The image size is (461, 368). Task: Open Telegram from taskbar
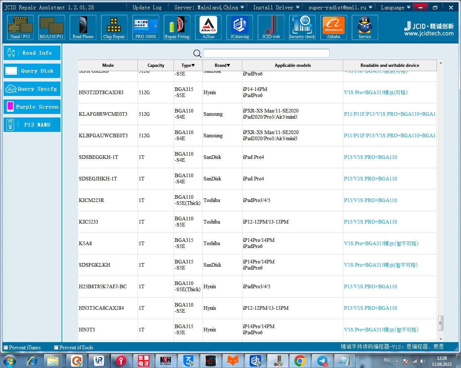(x=322, y=360)
